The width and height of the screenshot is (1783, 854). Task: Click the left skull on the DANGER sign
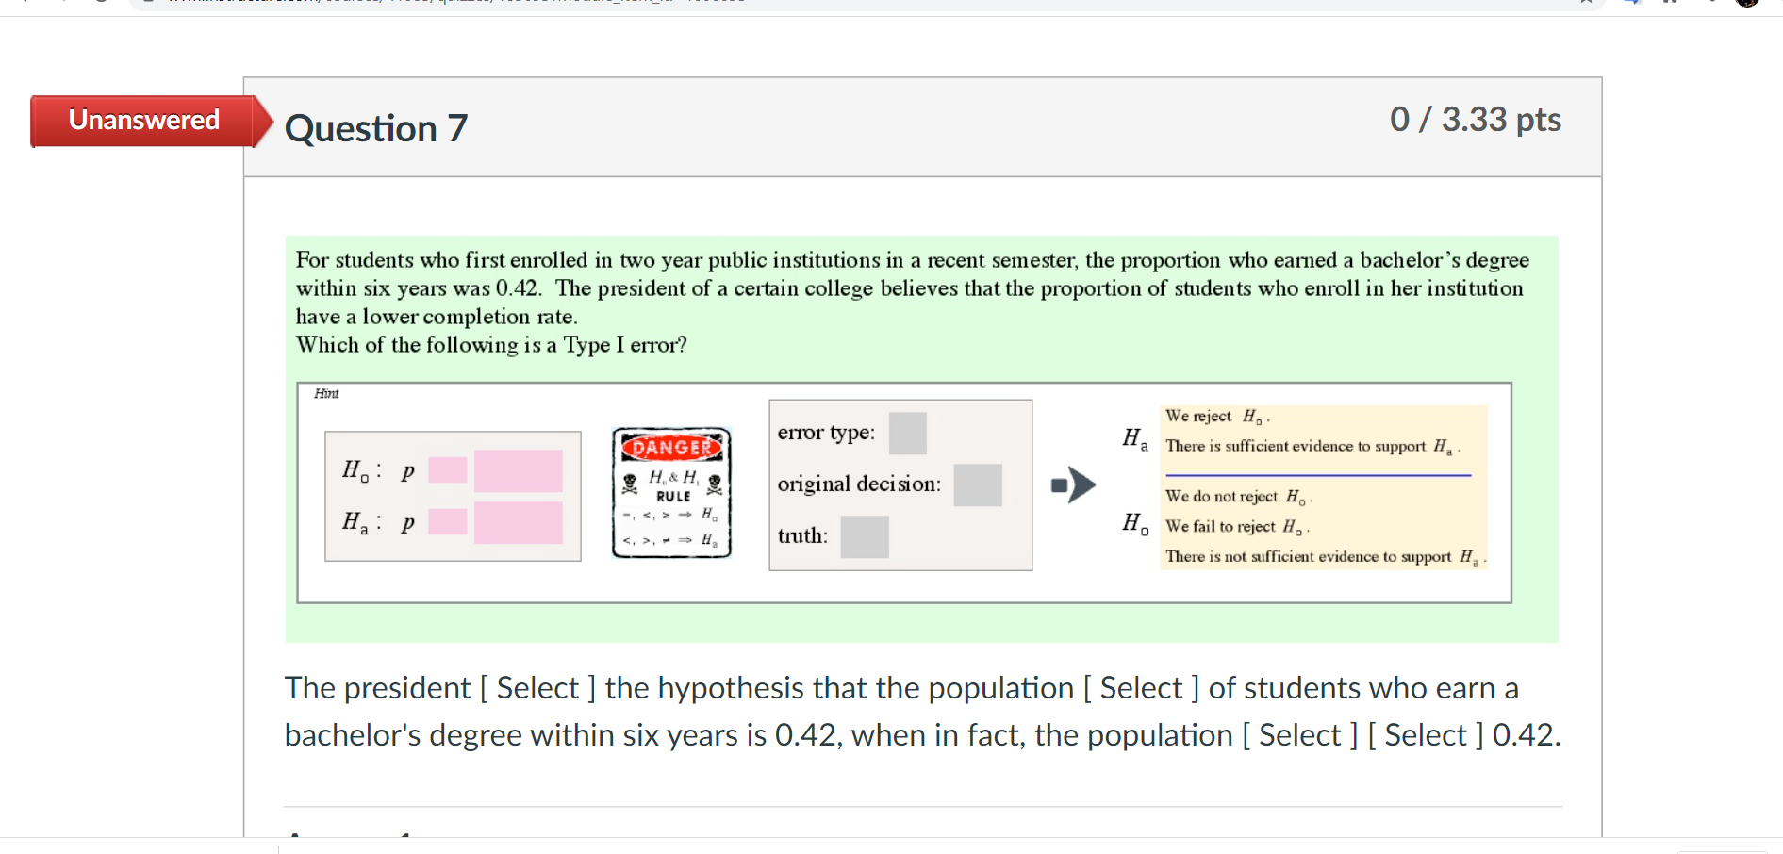(x=630, y=484)
